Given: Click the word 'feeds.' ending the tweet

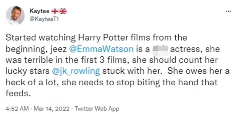Looking at the screenshot, I should click(17, 93).
